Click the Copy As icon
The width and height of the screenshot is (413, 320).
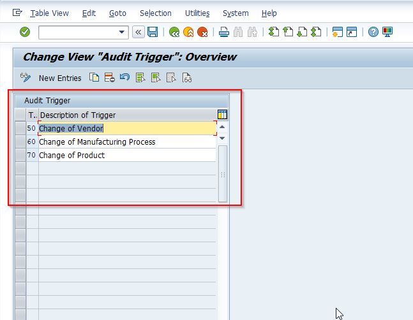tap(94, 78)
